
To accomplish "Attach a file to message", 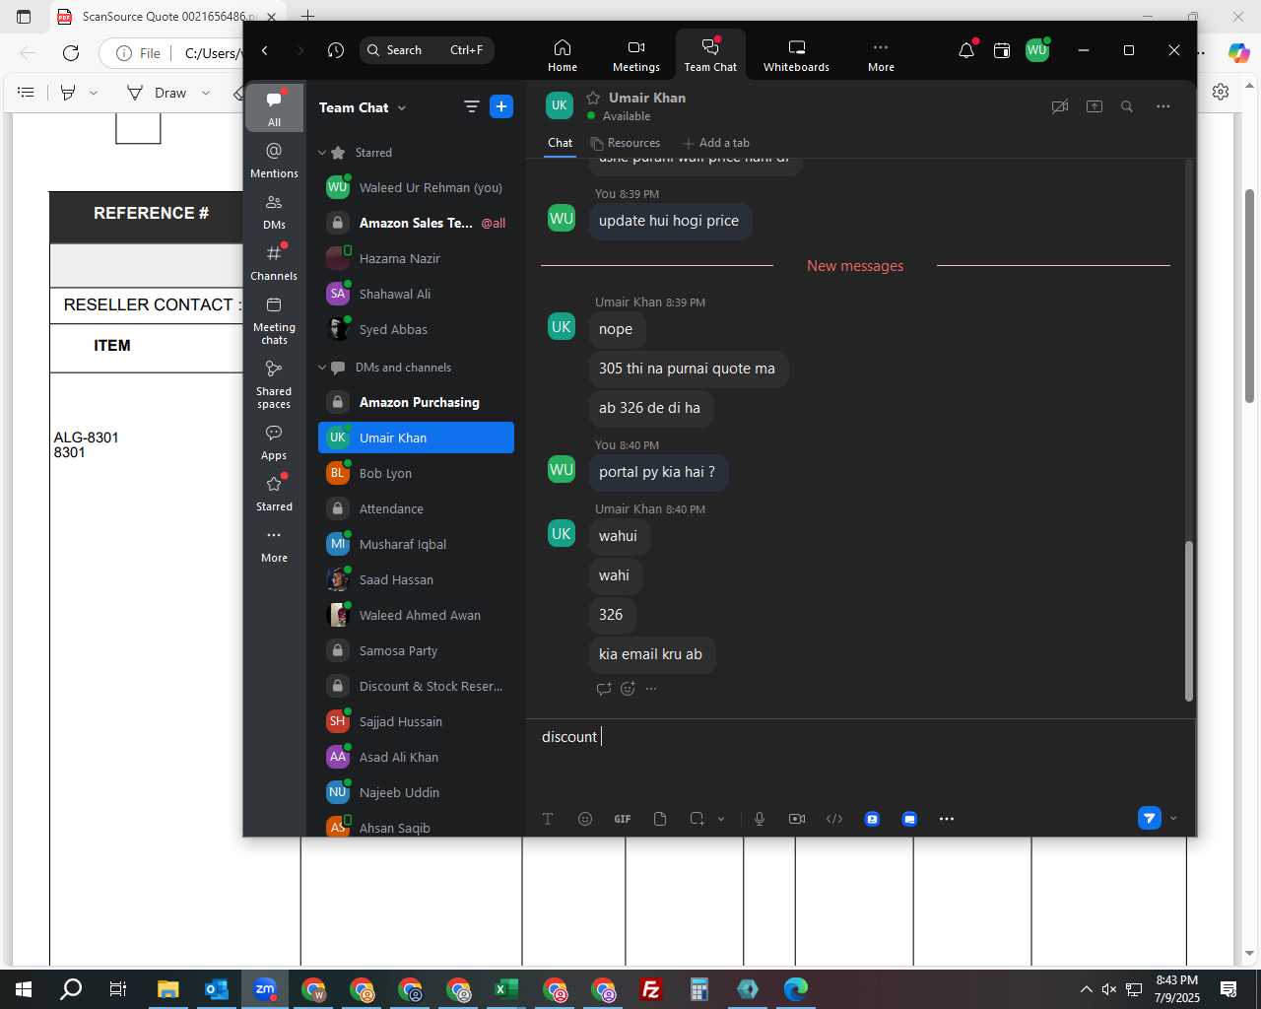I will [660, 819].
